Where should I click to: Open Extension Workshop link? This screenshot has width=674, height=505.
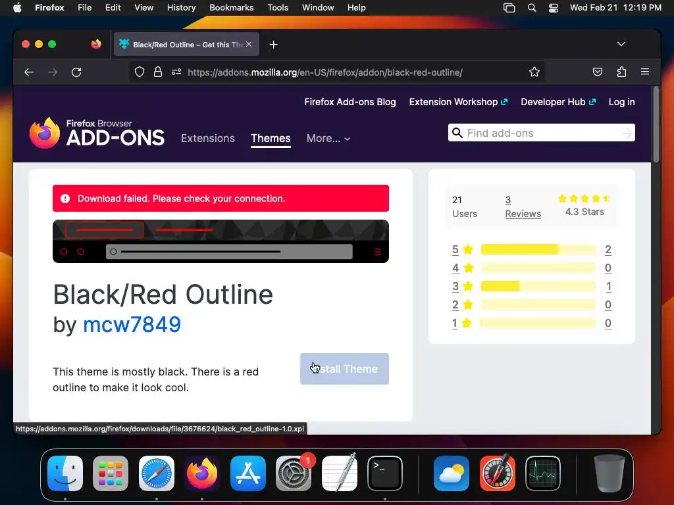click(458, 102)
